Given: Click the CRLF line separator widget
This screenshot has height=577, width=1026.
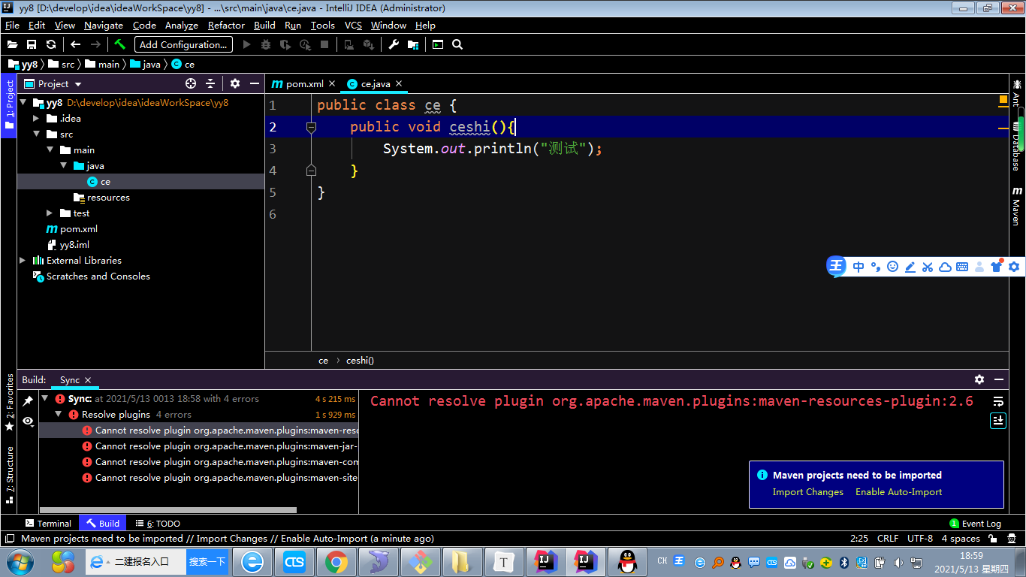Looking at the screenshot, I should pos(888,539).
